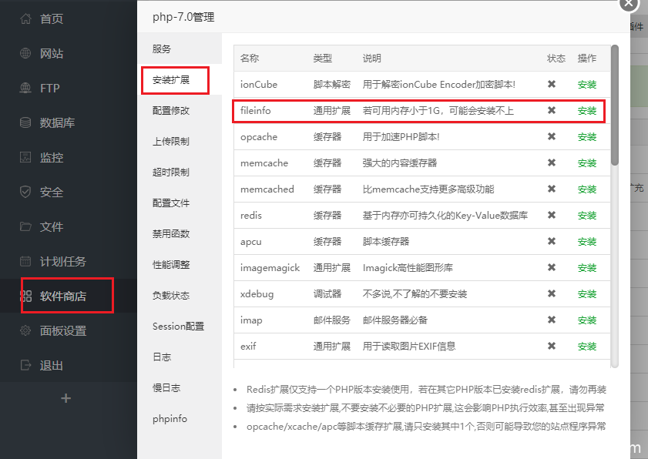Install the fileinfo extension

(x=587, y=111)
